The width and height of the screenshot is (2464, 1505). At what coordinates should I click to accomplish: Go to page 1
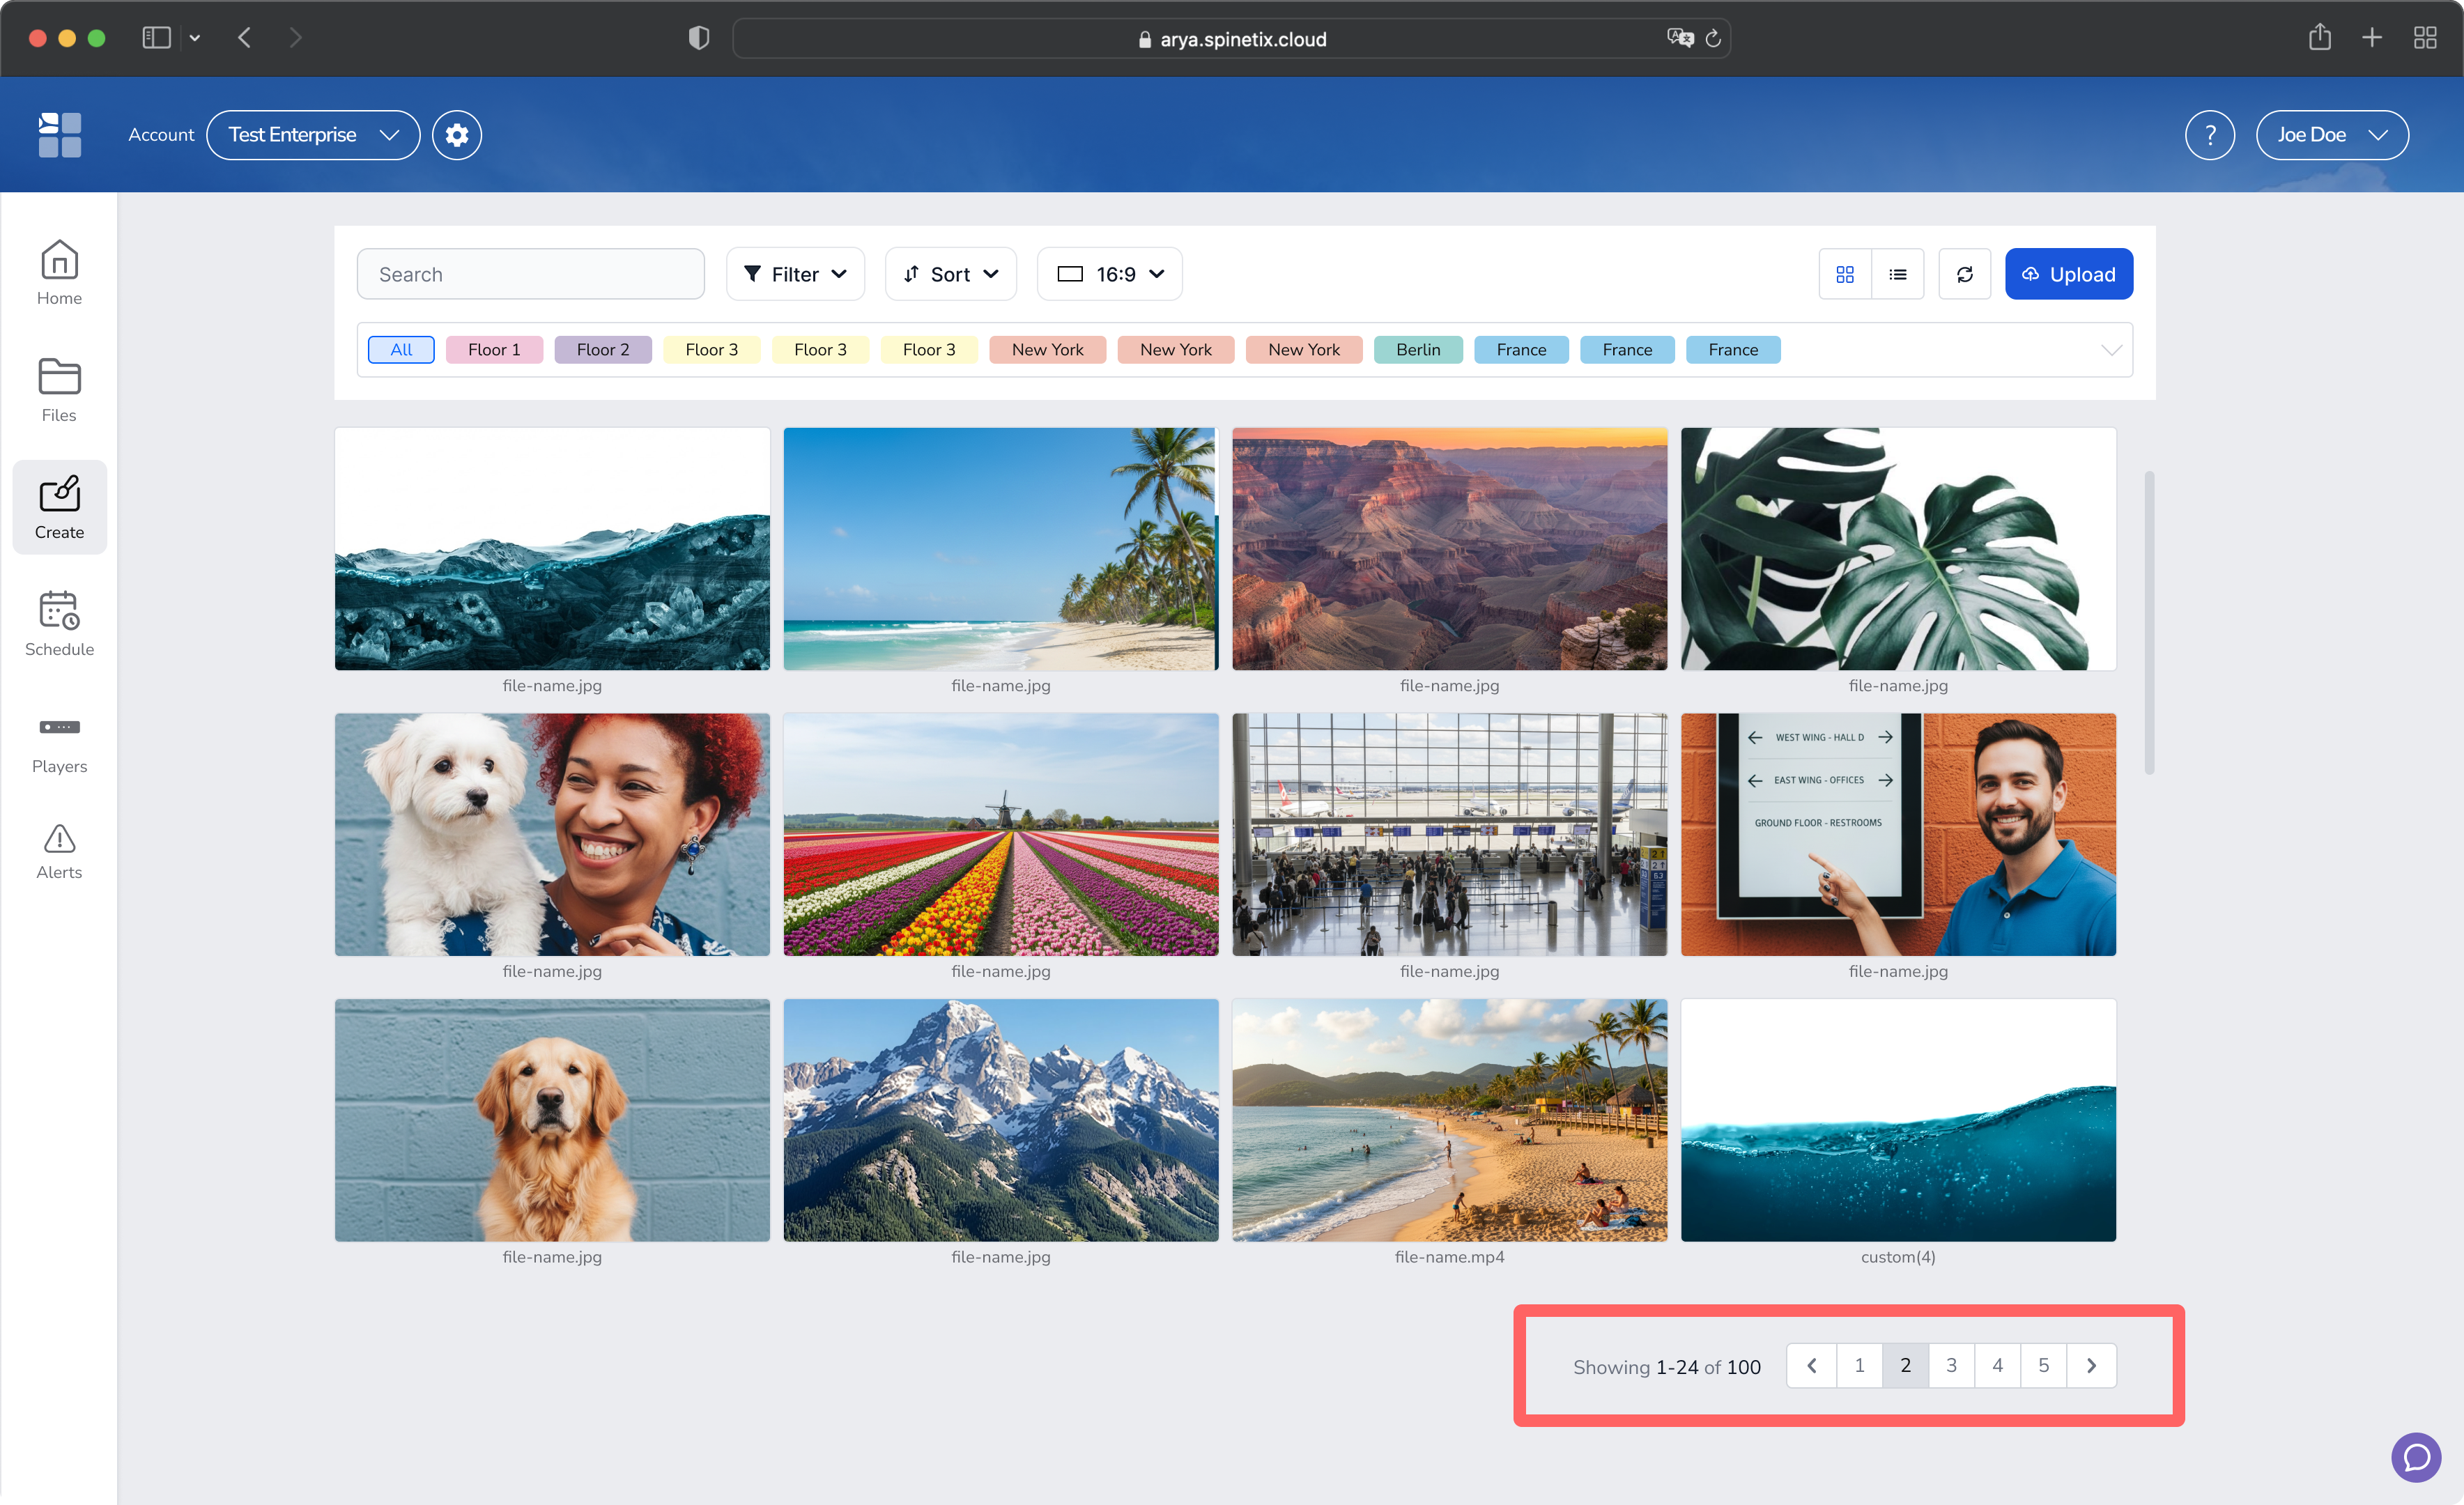pyautogui.click(x=1859, y=1366)
